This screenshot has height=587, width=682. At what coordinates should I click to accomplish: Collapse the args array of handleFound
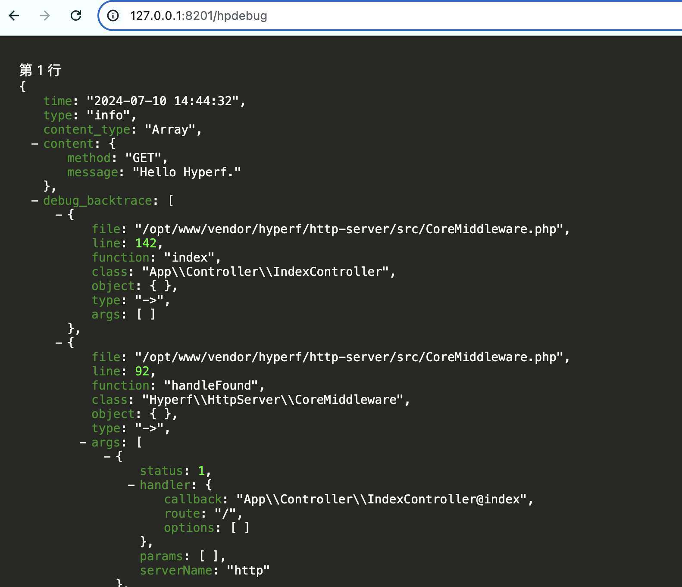(83, 443)
